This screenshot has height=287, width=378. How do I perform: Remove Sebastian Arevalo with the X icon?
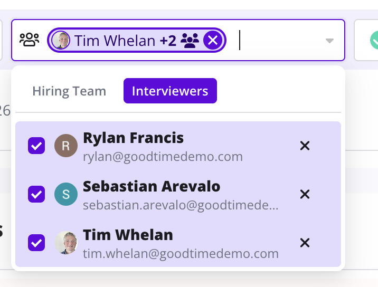305,194
